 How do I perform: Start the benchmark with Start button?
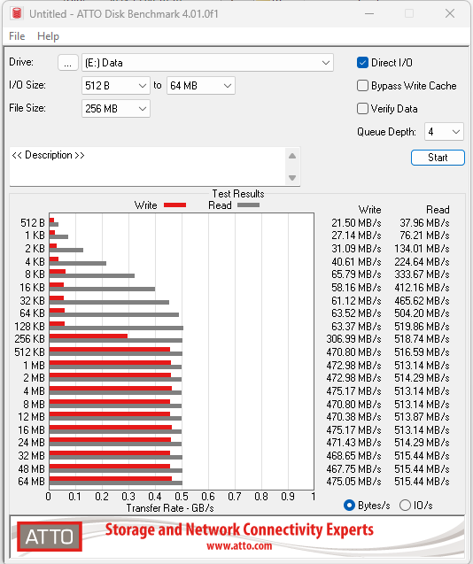tap(438, 158)
